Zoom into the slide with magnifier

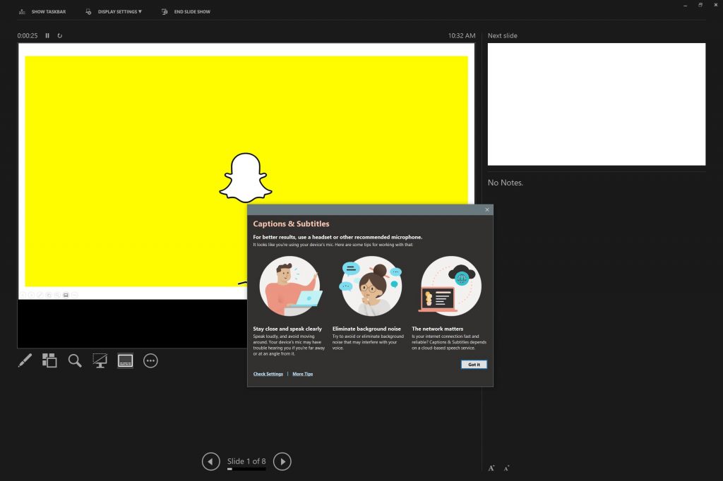point(75,360)
